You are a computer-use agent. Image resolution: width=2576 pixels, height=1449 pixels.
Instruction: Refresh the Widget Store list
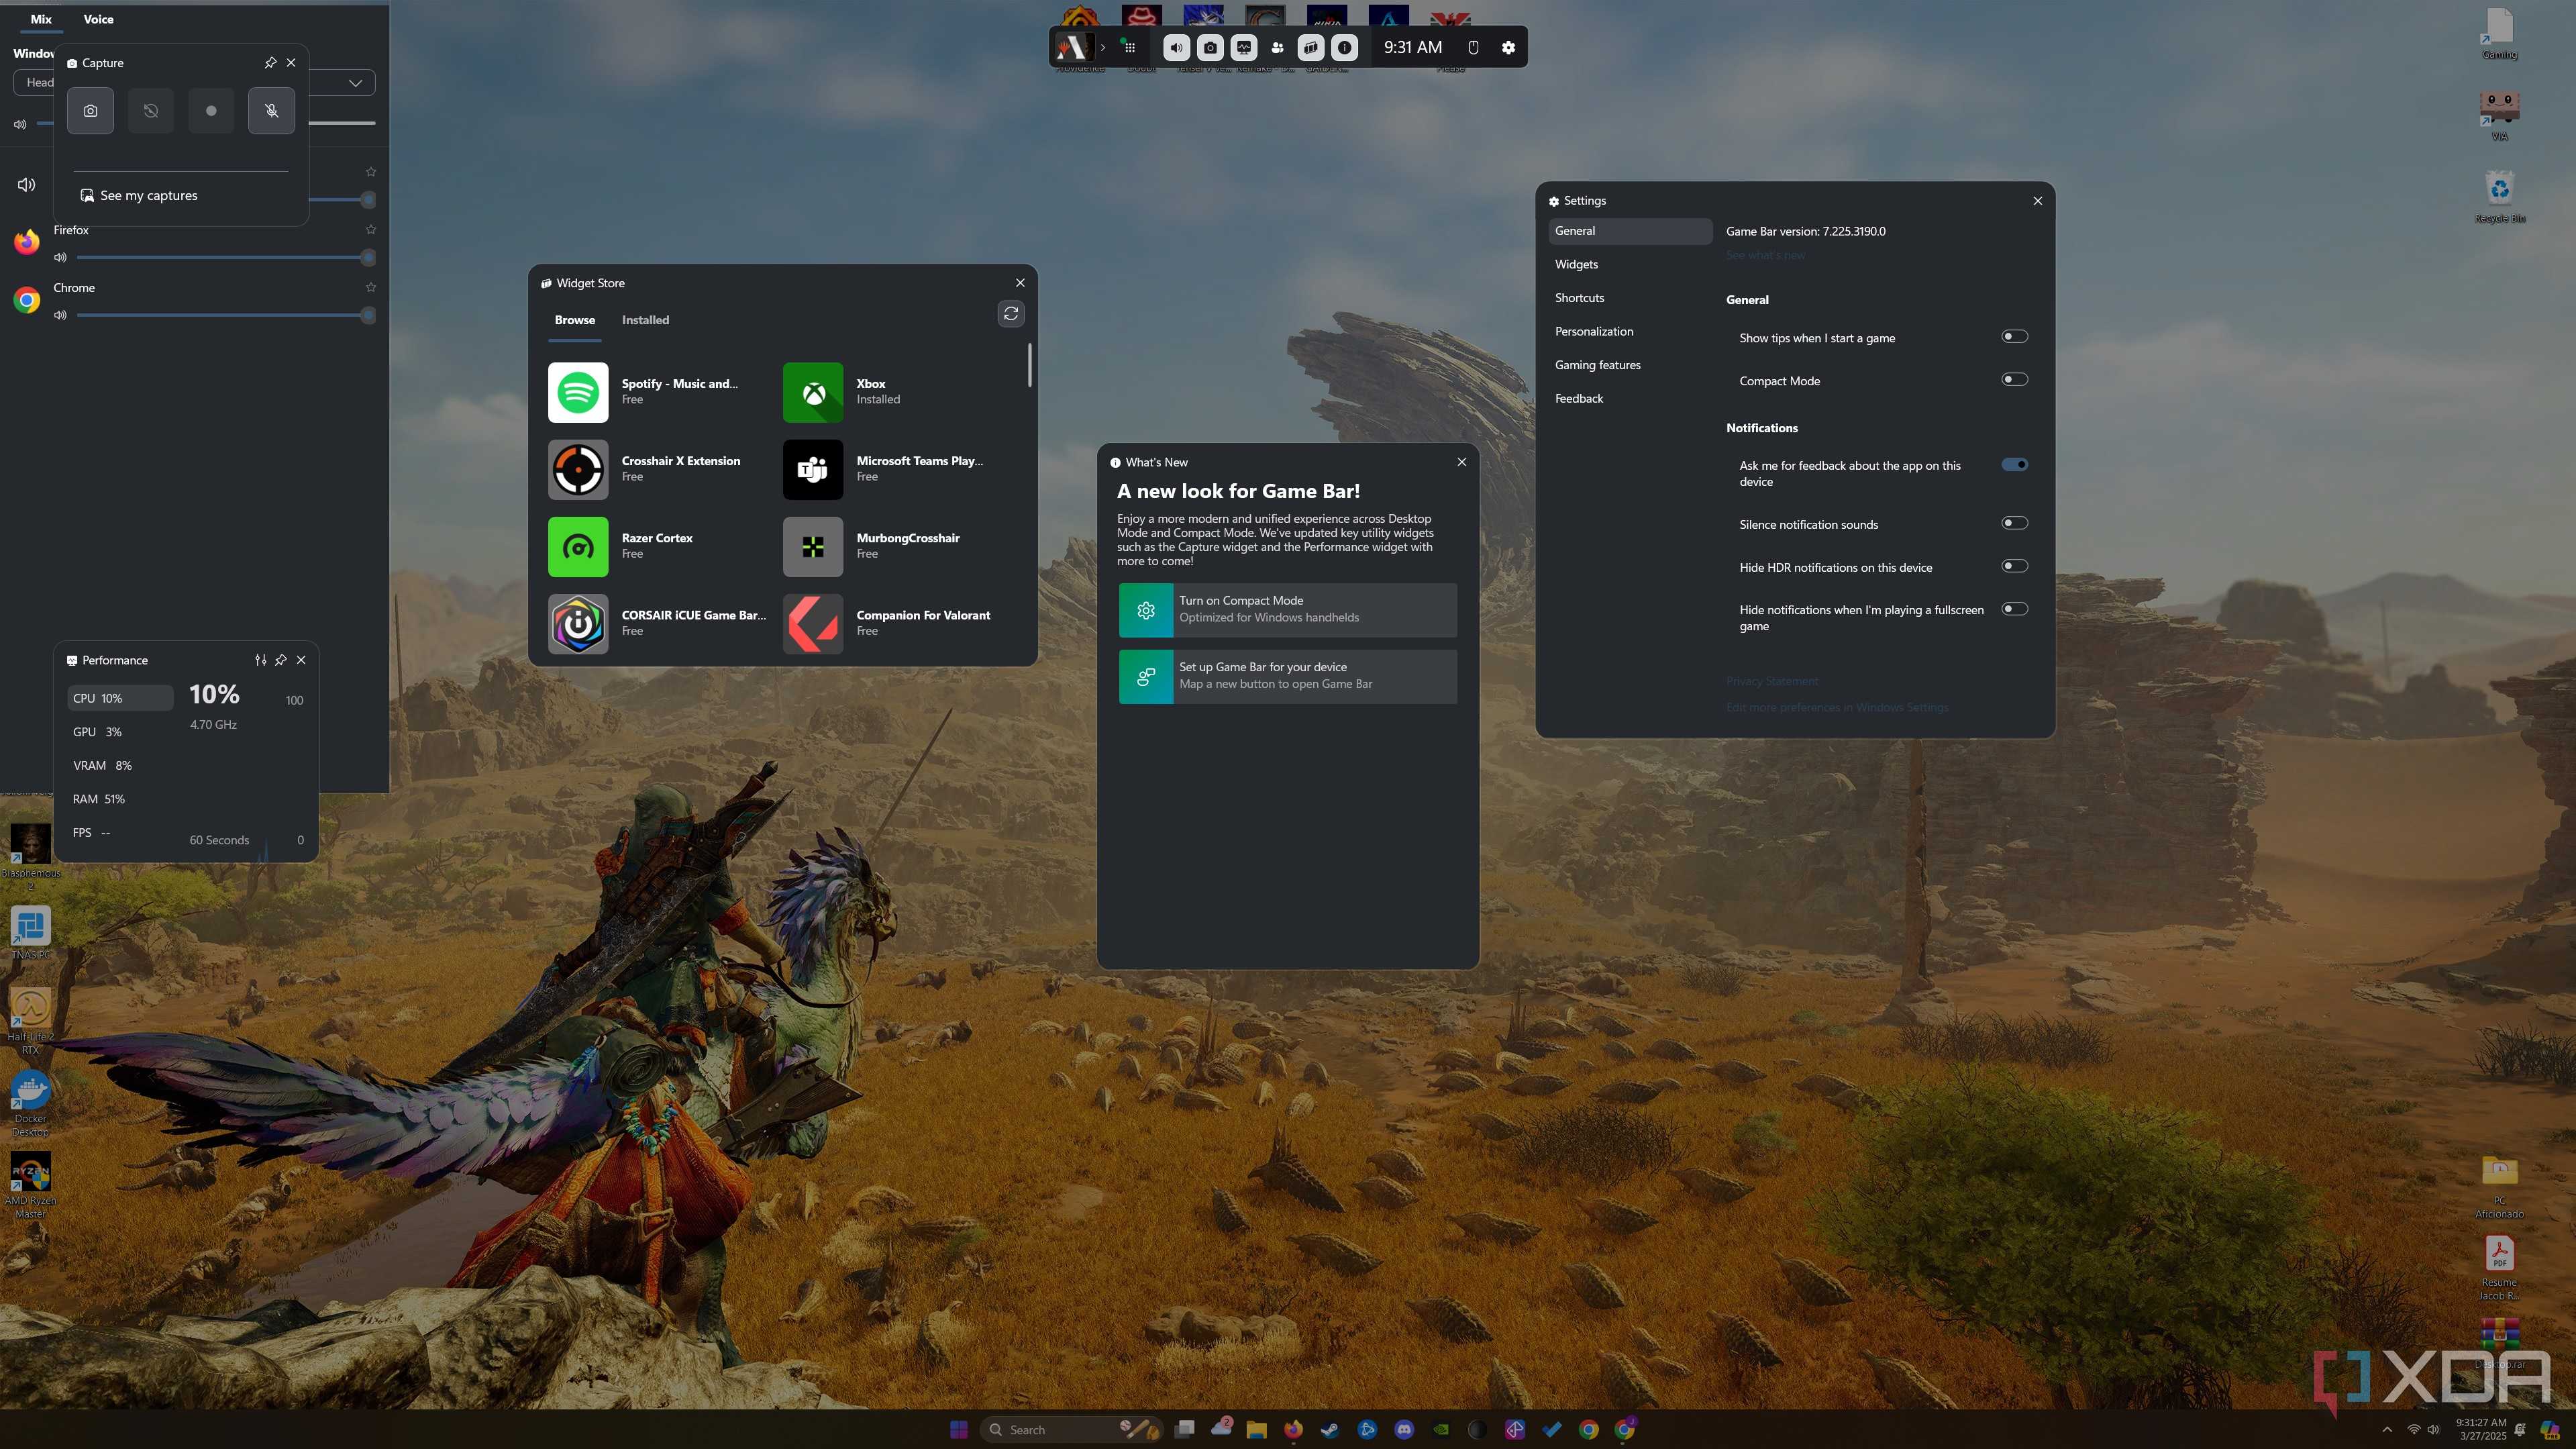pos(1011,314)
